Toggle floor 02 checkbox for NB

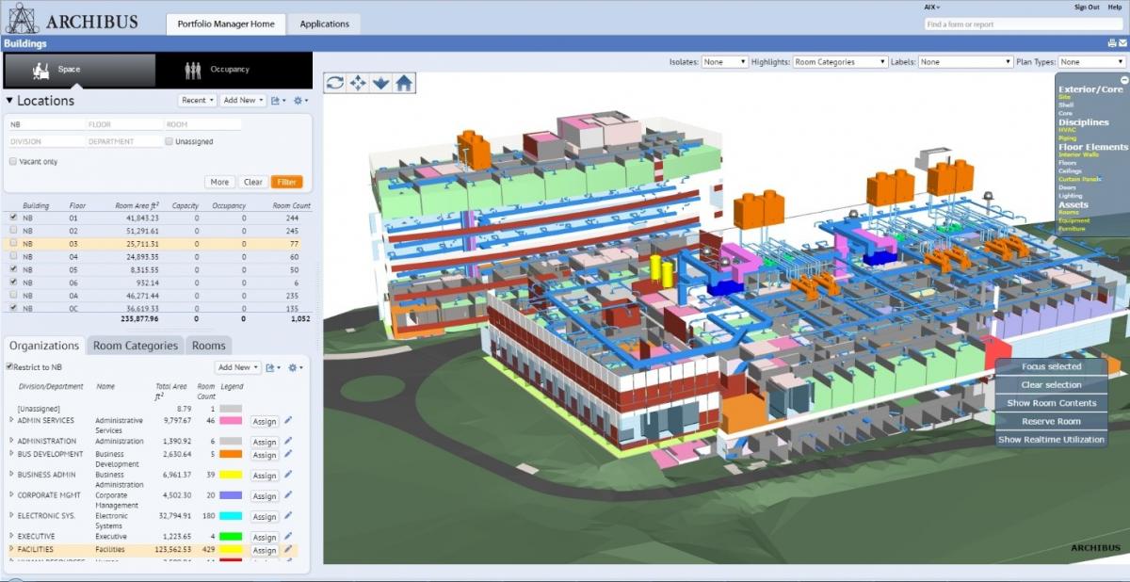13,231
